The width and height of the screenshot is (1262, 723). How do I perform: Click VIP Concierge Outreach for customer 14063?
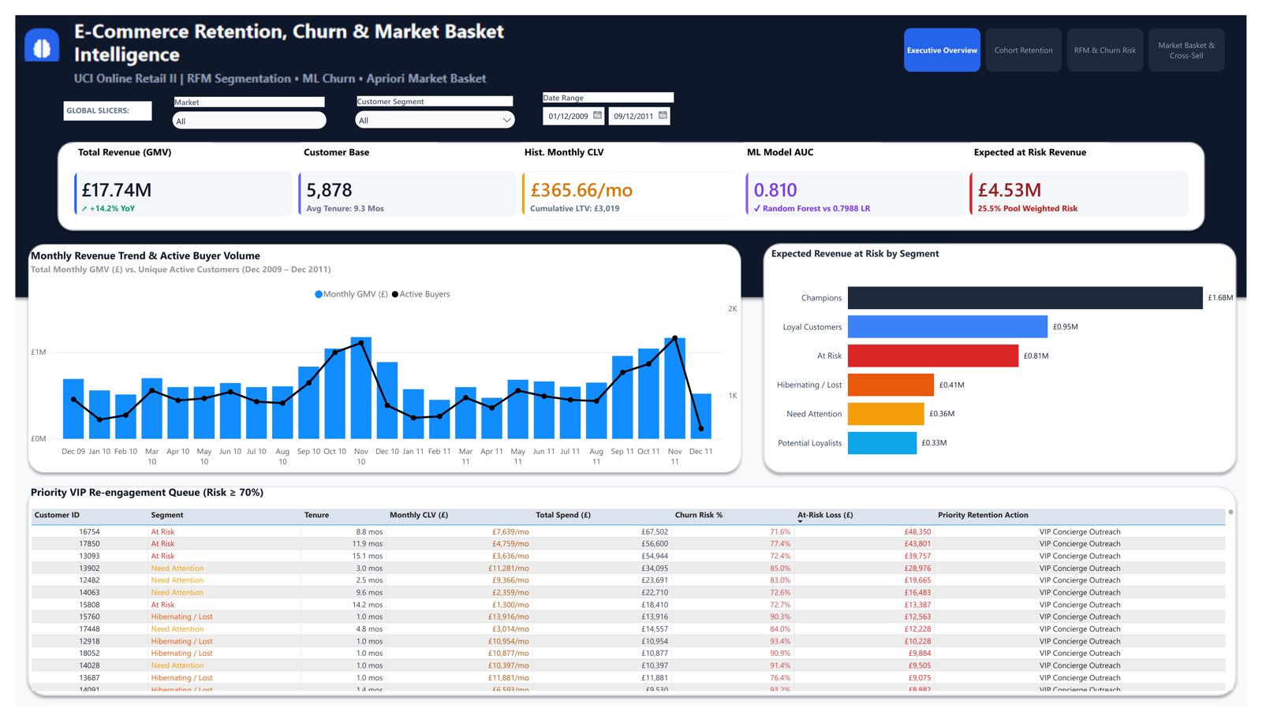(1080, 593)
